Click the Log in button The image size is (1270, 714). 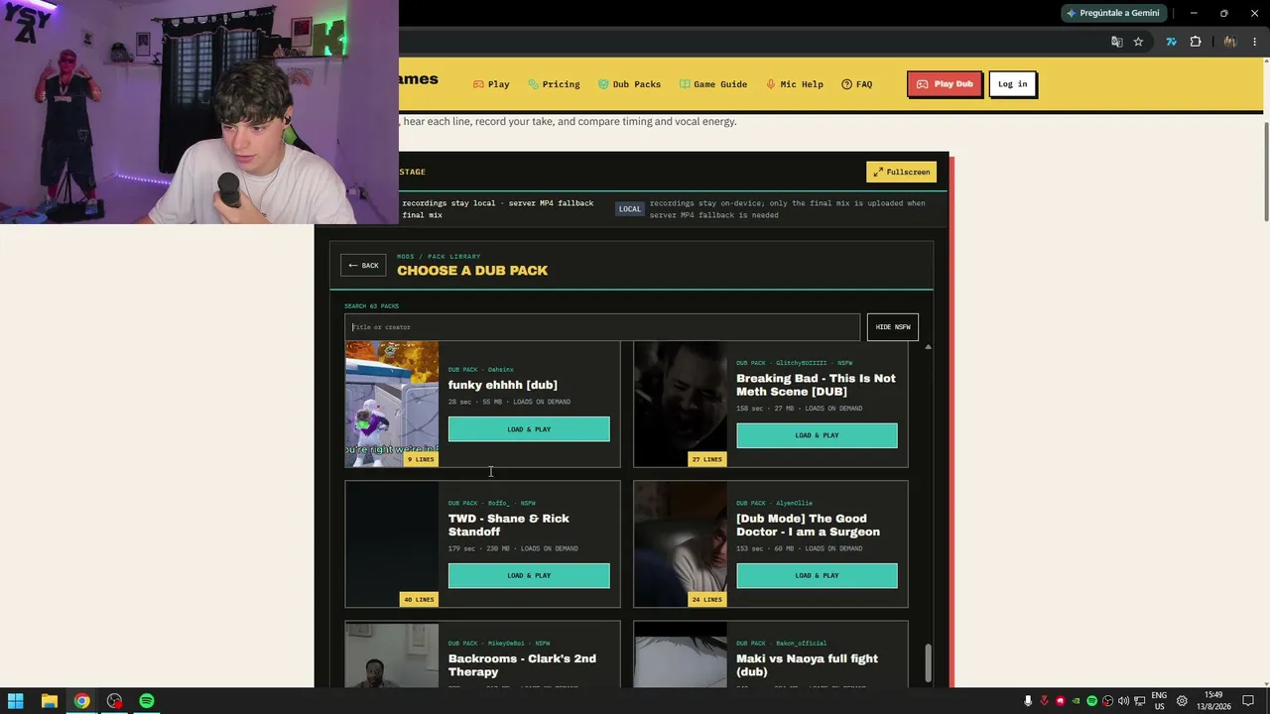tap(1012, 84)
